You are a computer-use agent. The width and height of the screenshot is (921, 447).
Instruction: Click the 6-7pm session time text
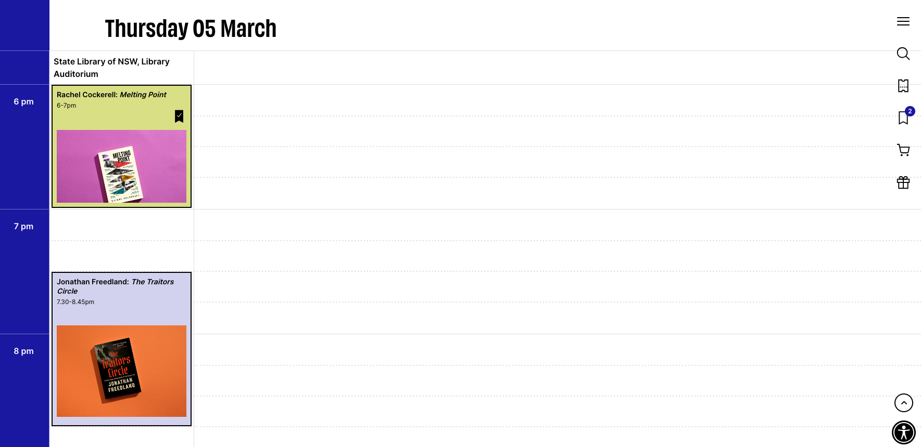66,106
